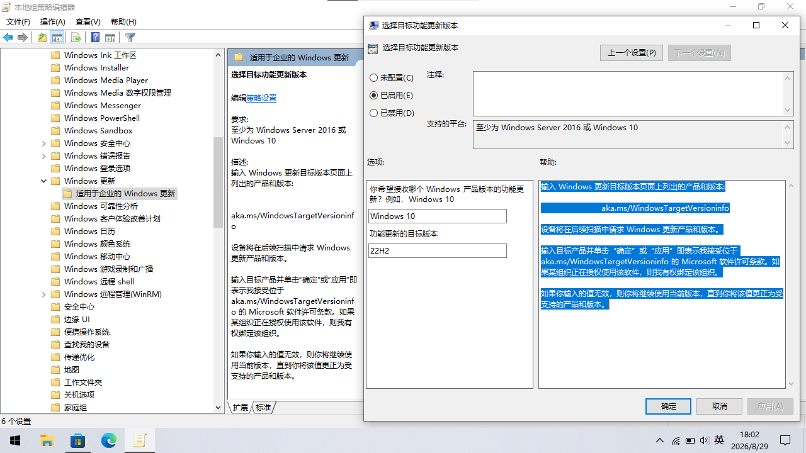Switch to the 扩展 tab
Screen dimensions: 806x453
click(241, 408)
